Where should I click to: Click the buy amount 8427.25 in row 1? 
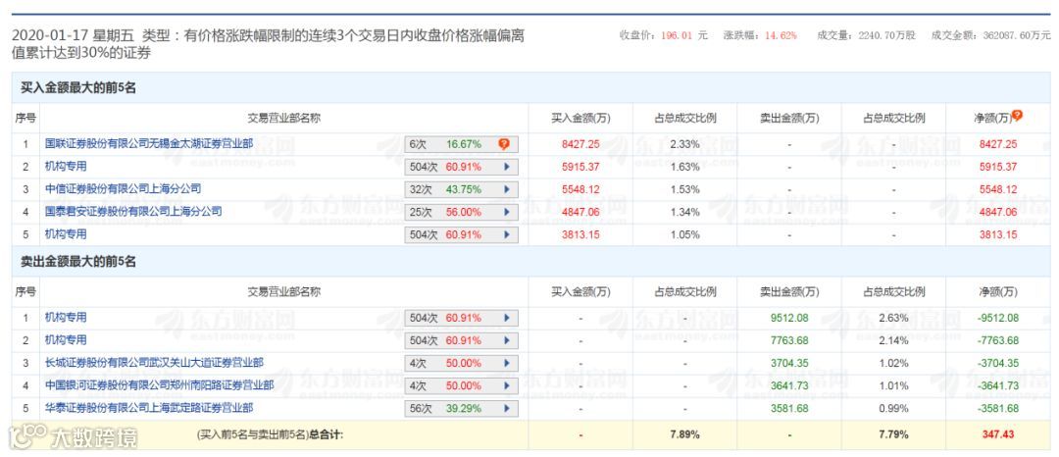click(580, 144)
